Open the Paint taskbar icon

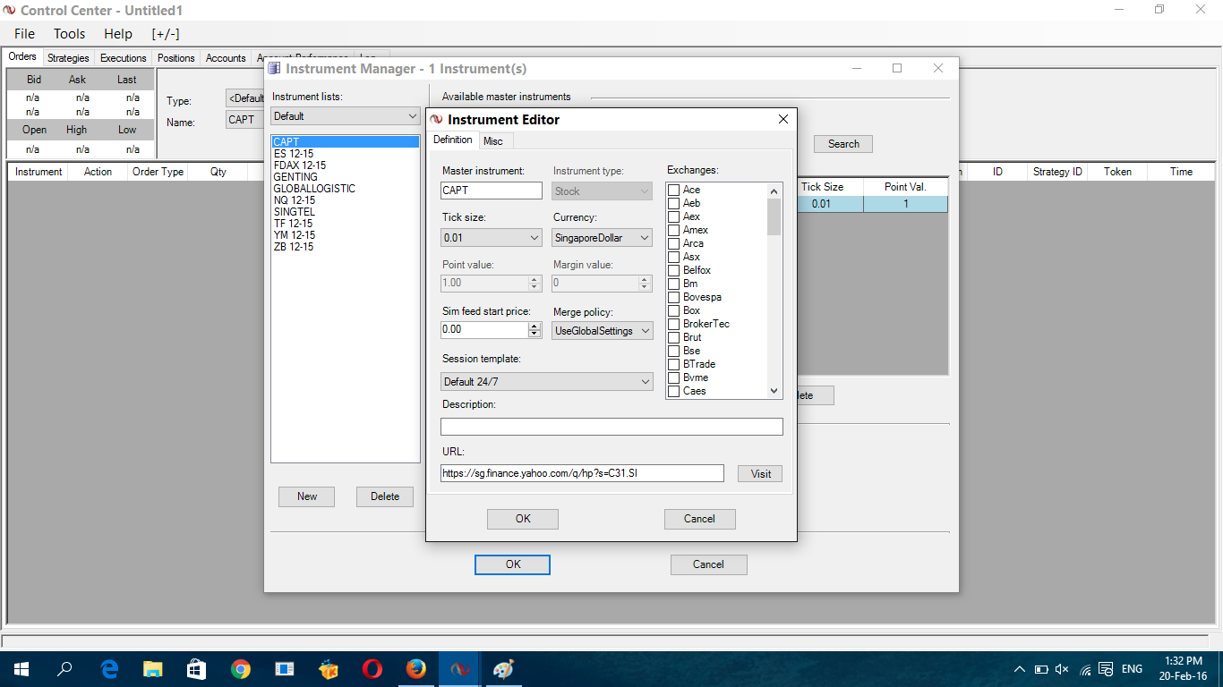(x=504, y=669)
